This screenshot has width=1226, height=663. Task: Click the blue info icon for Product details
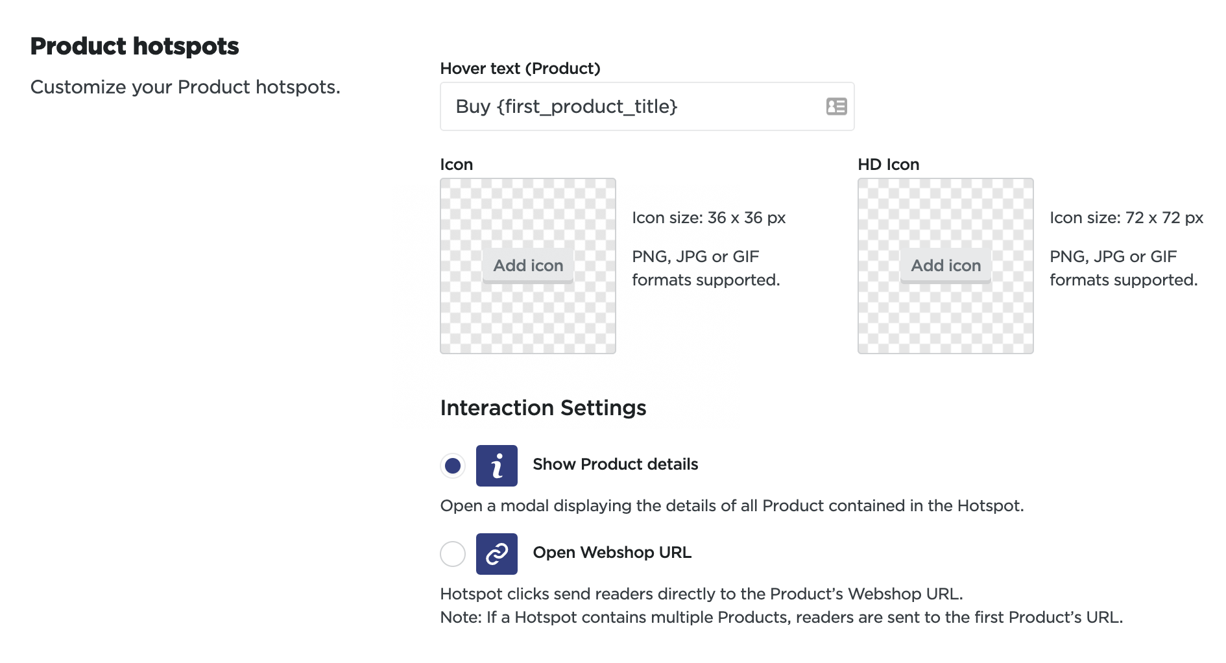point(496,466)
